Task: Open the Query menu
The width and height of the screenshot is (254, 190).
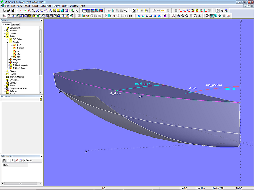Action: [x=56, y=6]
